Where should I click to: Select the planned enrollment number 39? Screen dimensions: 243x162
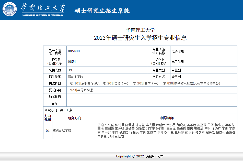tap(70, 70)
